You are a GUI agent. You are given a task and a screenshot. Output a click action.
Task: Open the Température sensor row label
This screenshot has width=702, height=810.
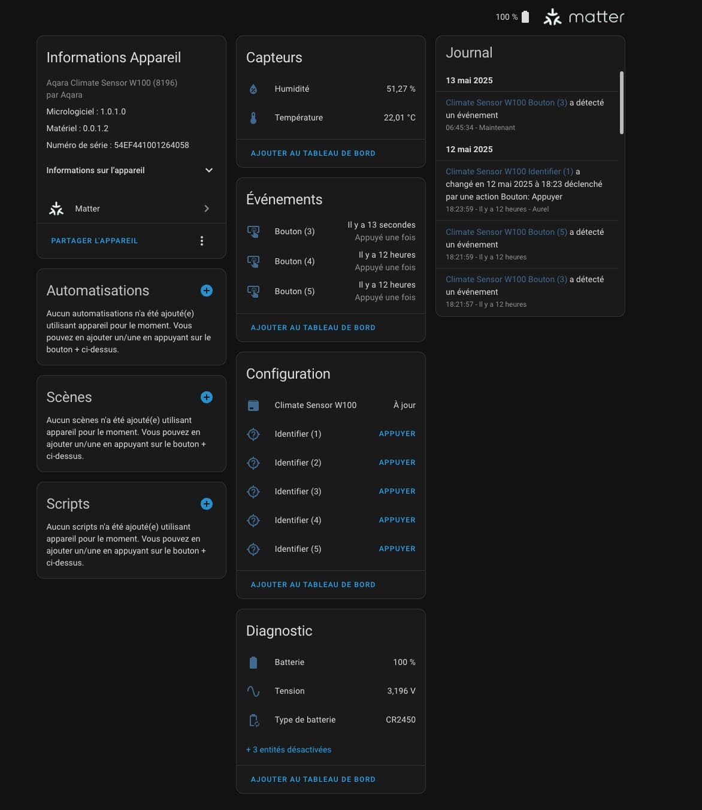tap(299, 117)
